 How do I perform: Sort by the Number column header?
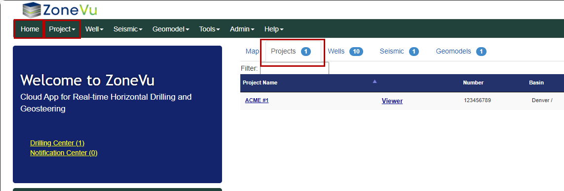point(473,82)
